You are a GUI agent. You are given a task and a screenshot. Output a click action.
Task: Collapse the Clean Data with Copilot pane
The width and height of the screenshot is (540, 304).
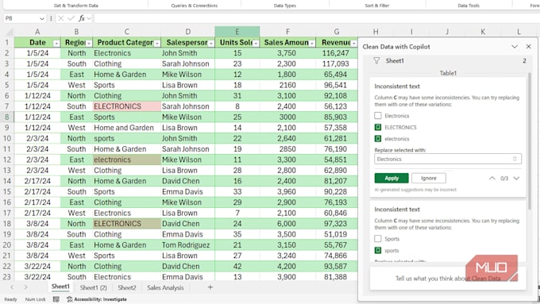point(515,47)
